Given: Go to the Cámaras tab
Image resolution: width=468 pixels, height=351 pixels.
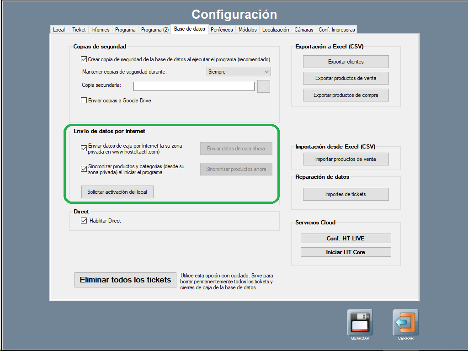Looking at the screenshot, I should click(303, 30).
